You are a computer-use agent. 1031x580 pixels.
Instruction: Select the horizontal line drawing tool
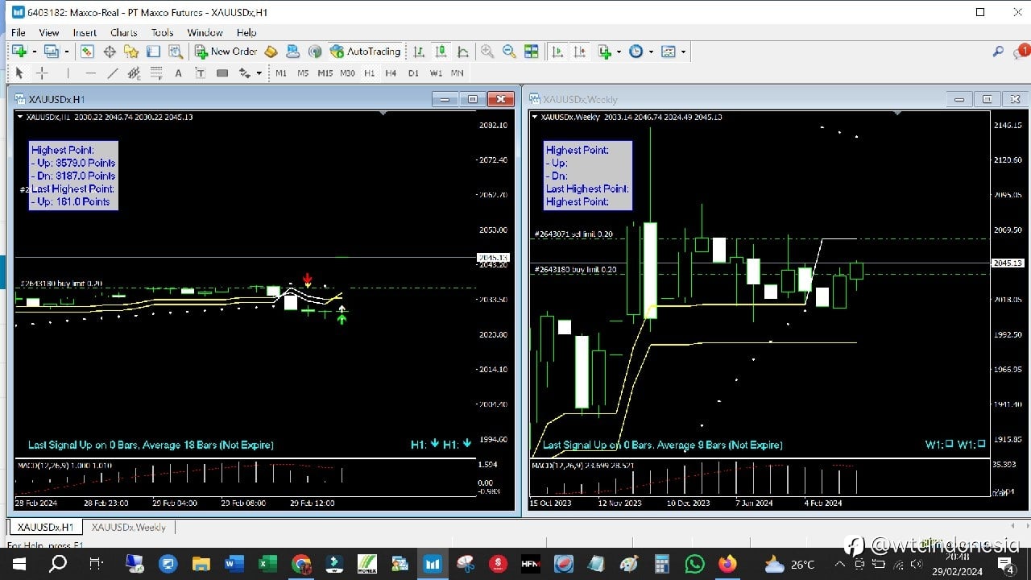90,73
